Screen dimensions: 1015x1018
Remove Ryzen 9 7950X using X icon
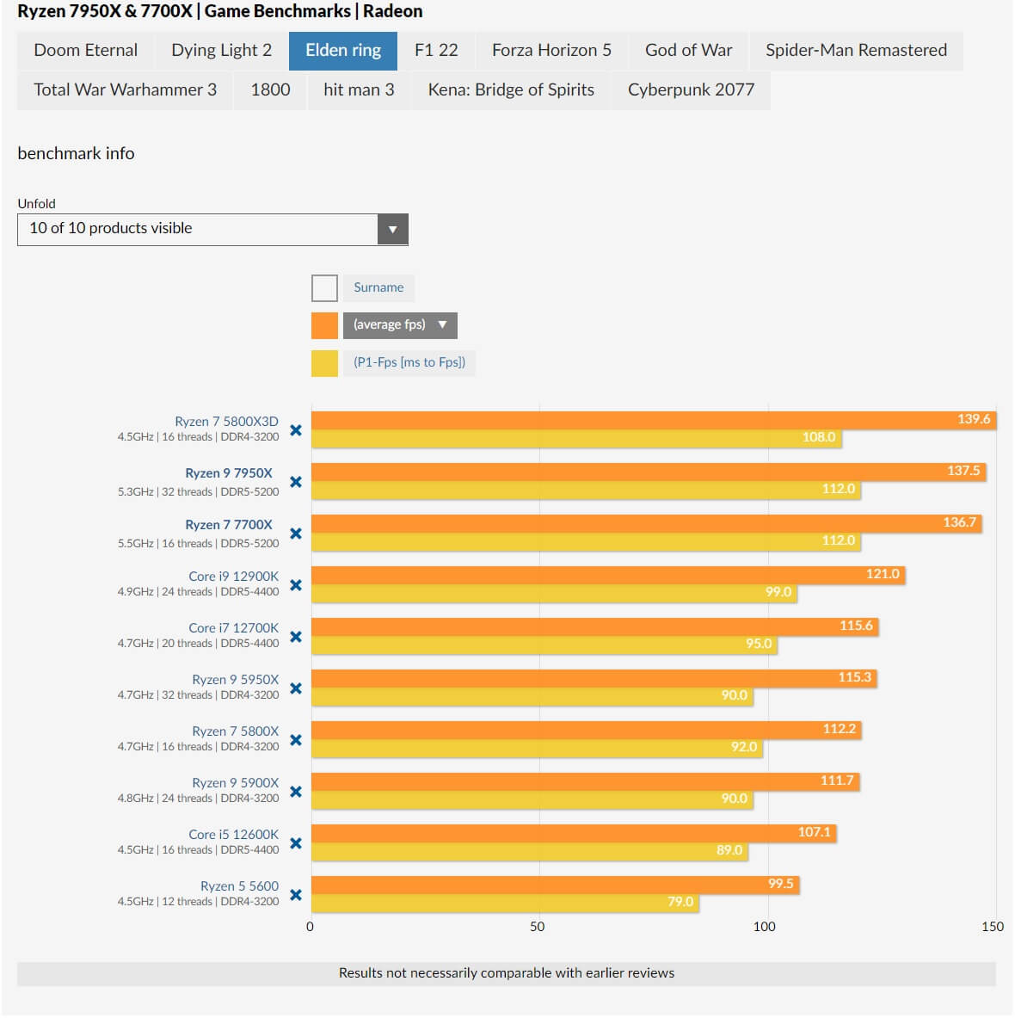296,482
